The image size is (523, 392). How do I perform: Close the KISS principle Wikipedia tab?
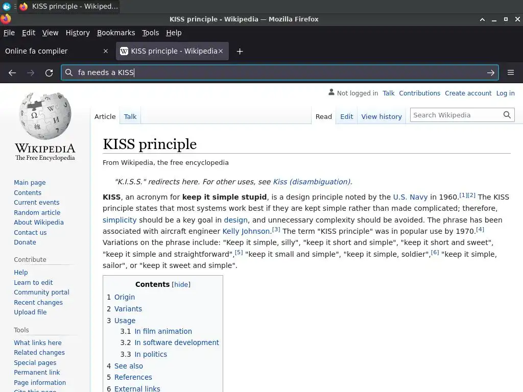(x=221, y=51)
